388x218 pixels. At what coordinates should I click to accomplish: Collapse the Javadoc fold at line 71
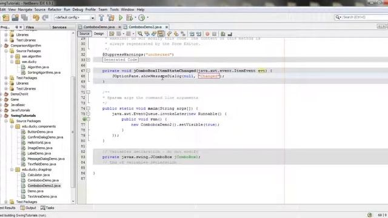point(89,92)
